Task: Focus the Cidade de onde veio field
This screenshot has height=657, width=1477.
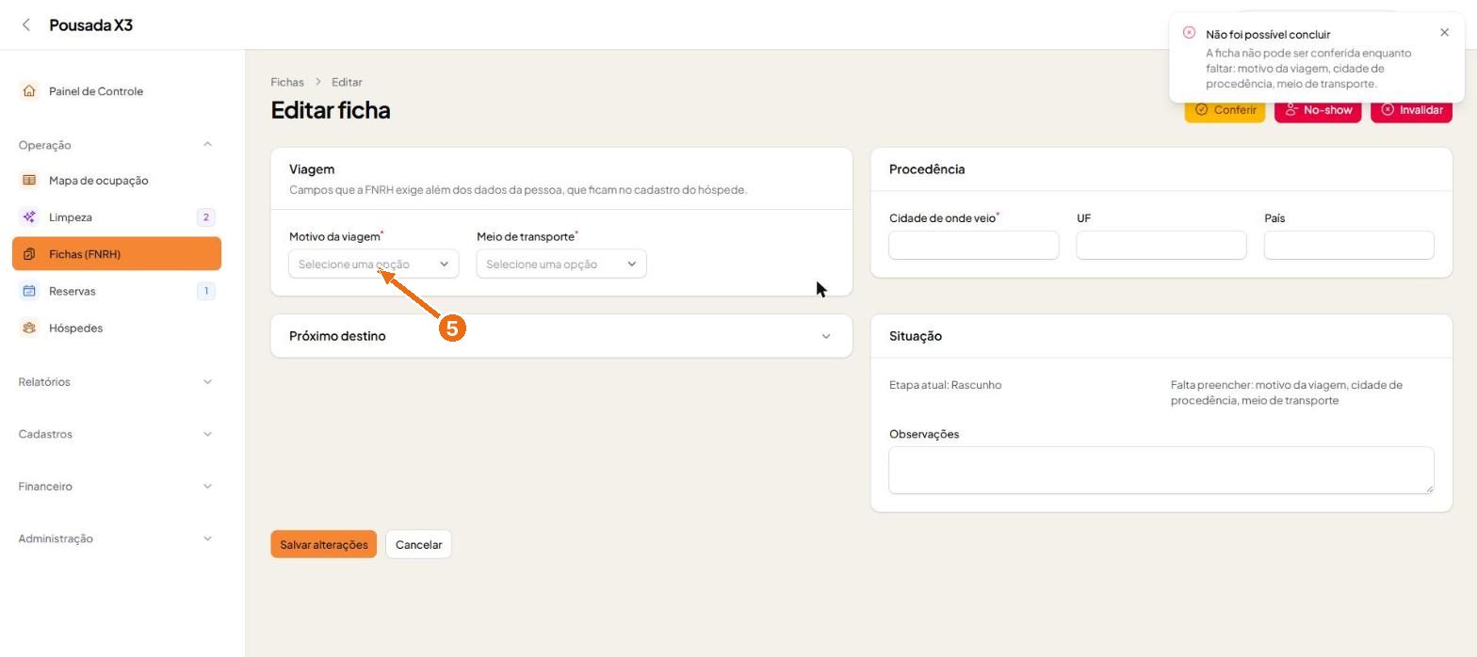Action: click(974, 245)
